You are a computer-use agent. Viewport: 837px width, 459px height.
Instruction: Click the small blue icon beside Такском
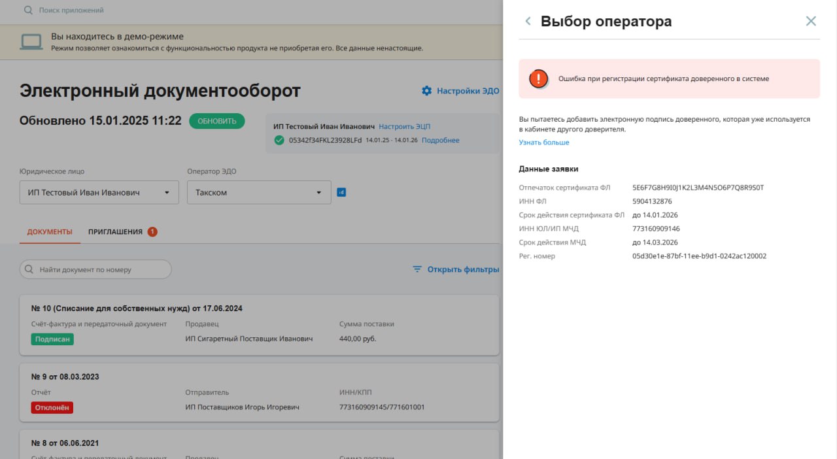pyautogui.click(x=341, y=192)
